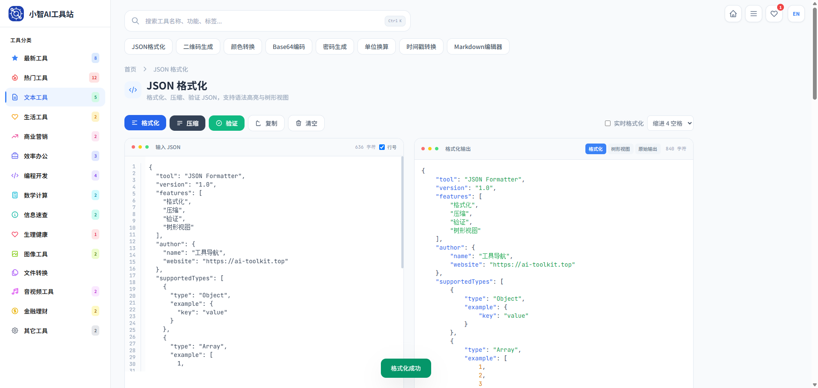Open favorites heart icon with badge
The image size is (818, 388).
coord(774,14)
